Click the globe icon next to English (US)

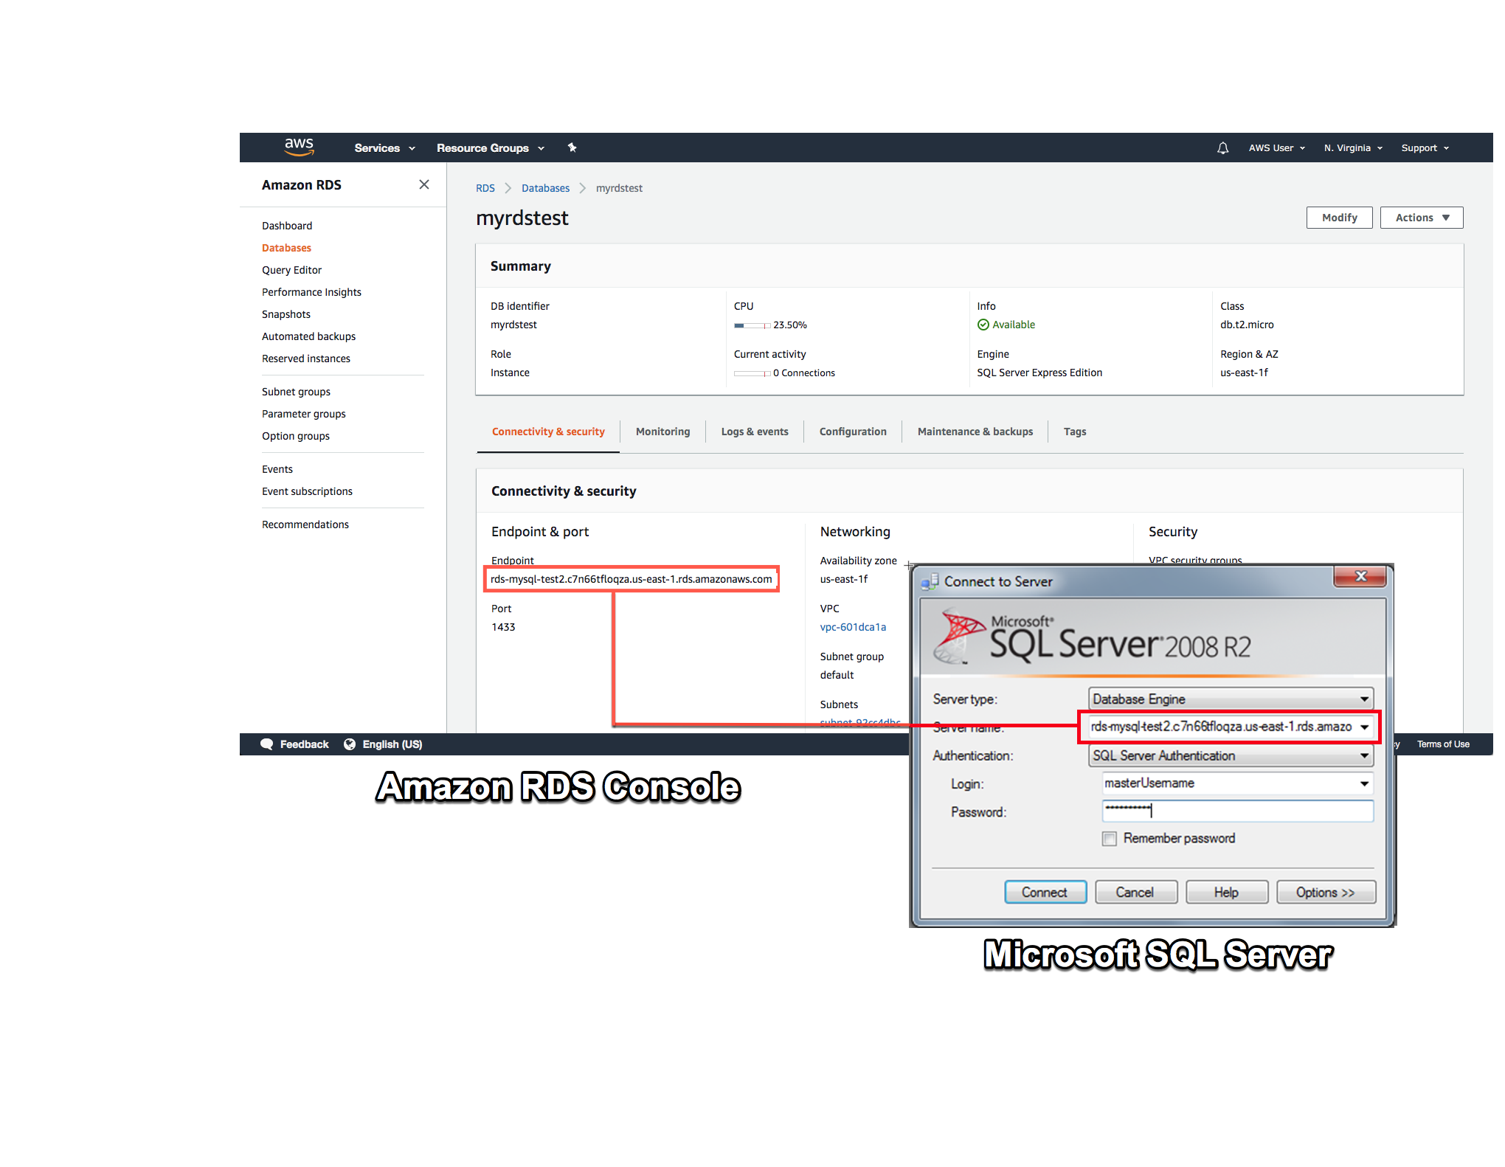coord(349,744)
